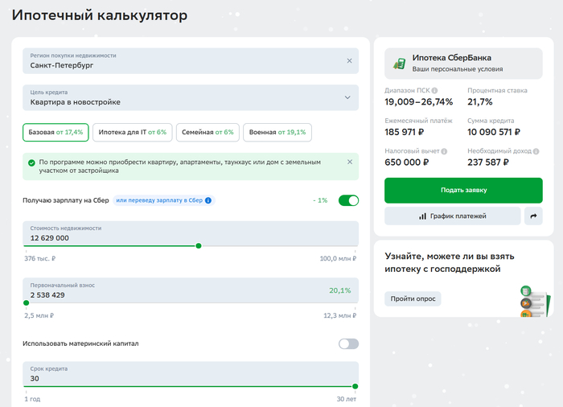Click the green checkmark in info notice
Viewport: 563px width, 407px height.
pos(31,162)
